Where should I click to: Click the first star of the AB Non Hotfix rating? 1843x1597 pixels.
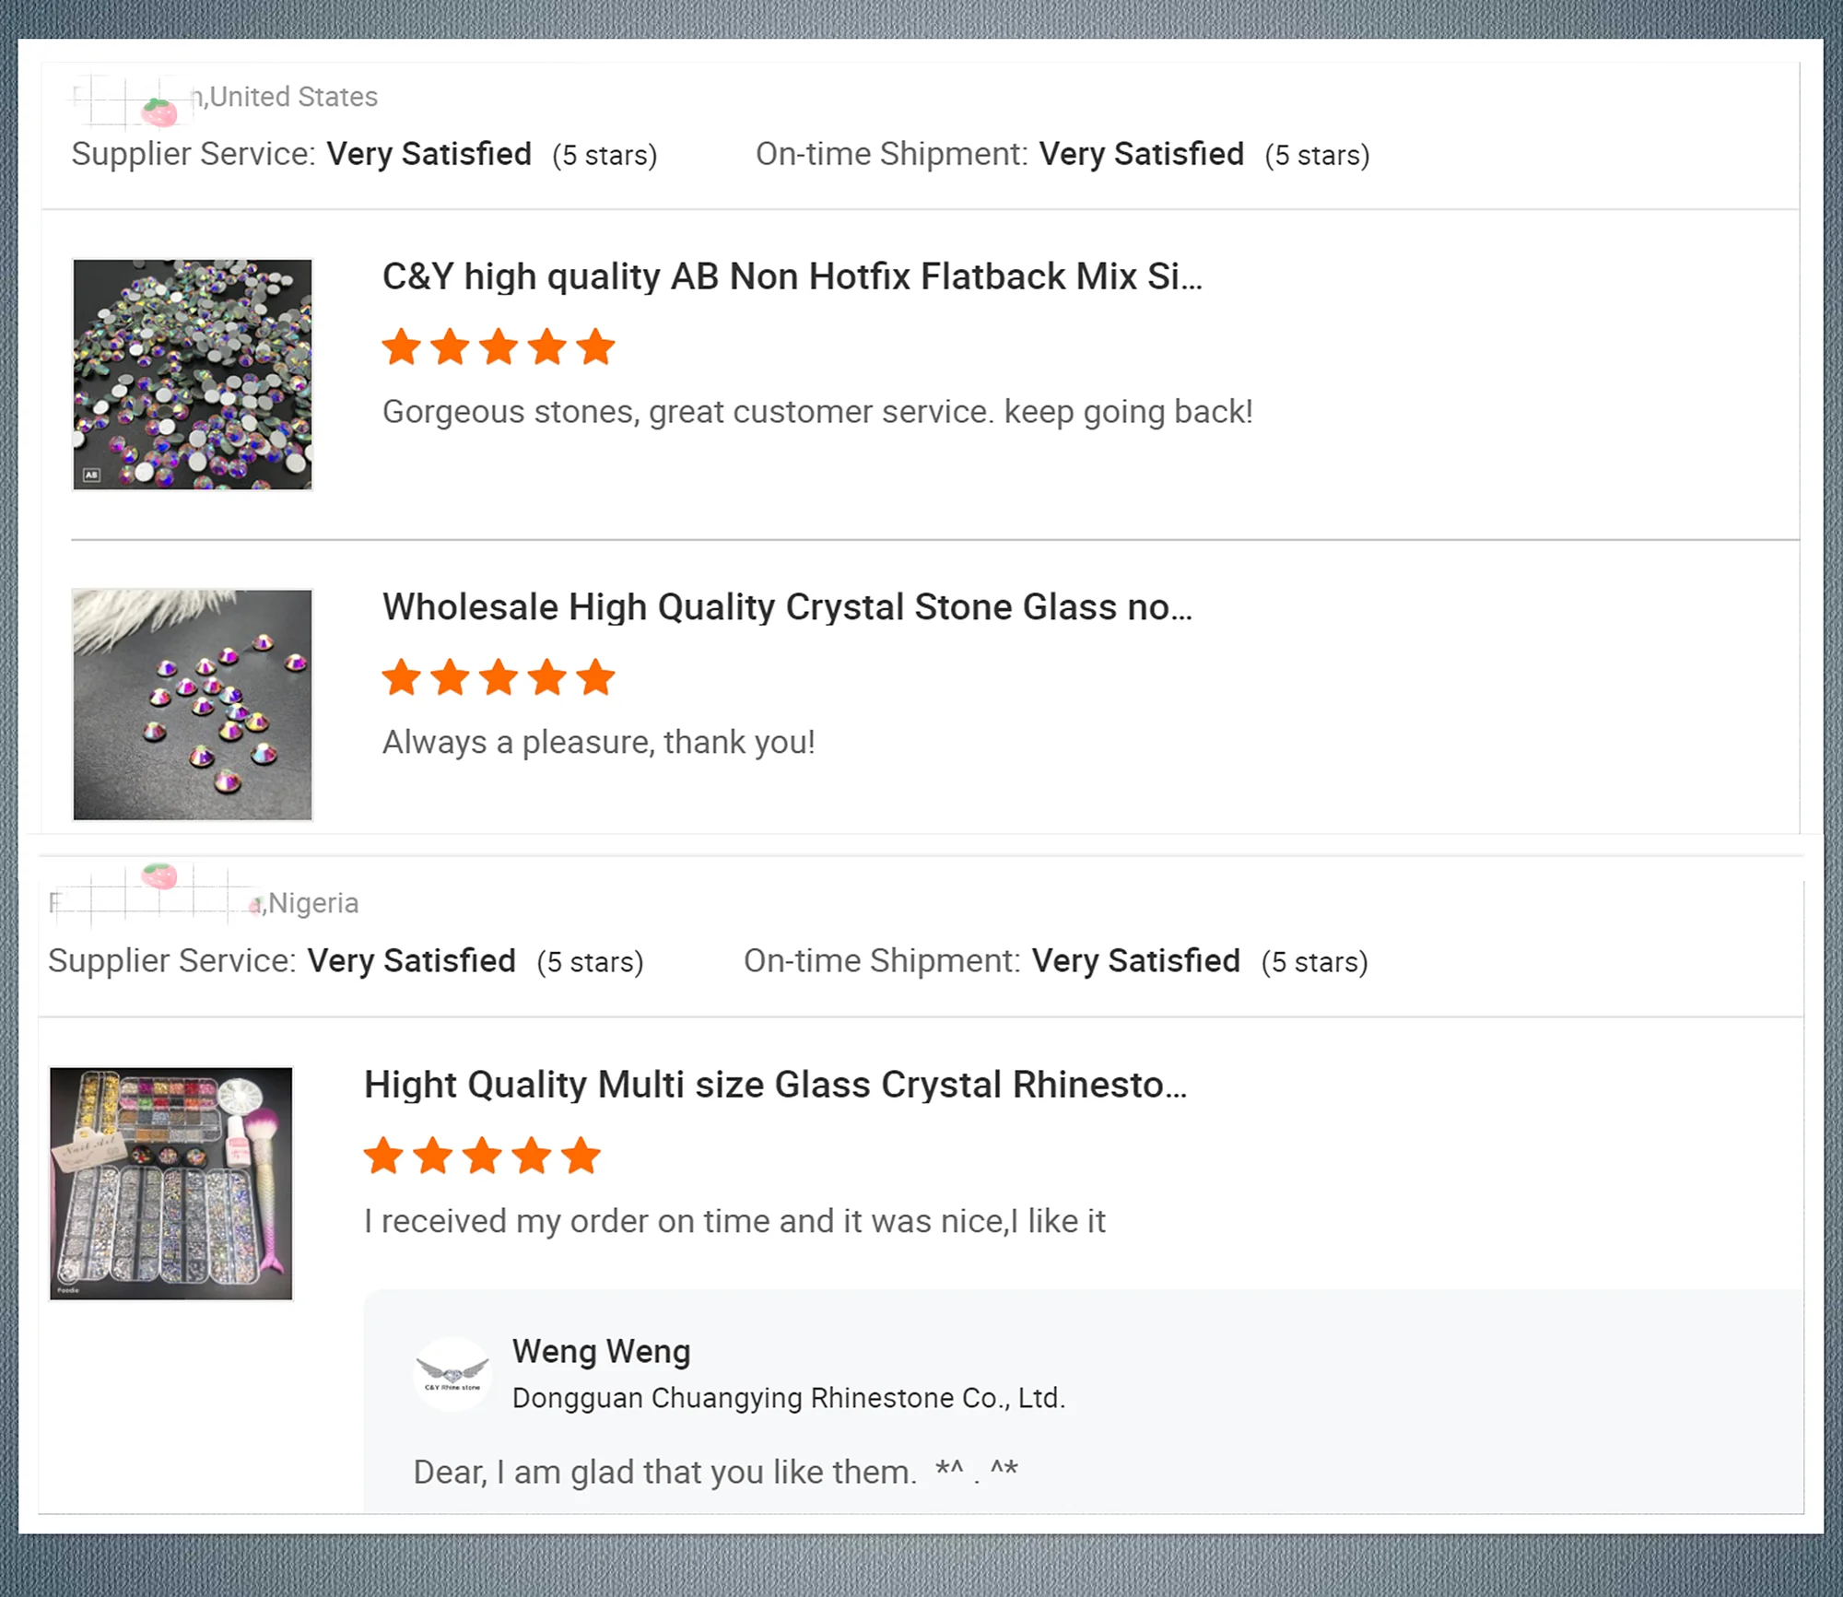(402, 347)
